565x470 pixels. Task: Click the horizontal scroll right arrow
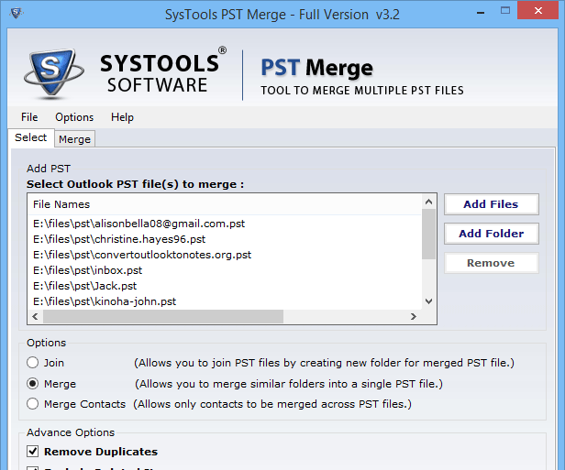(414, 316)
